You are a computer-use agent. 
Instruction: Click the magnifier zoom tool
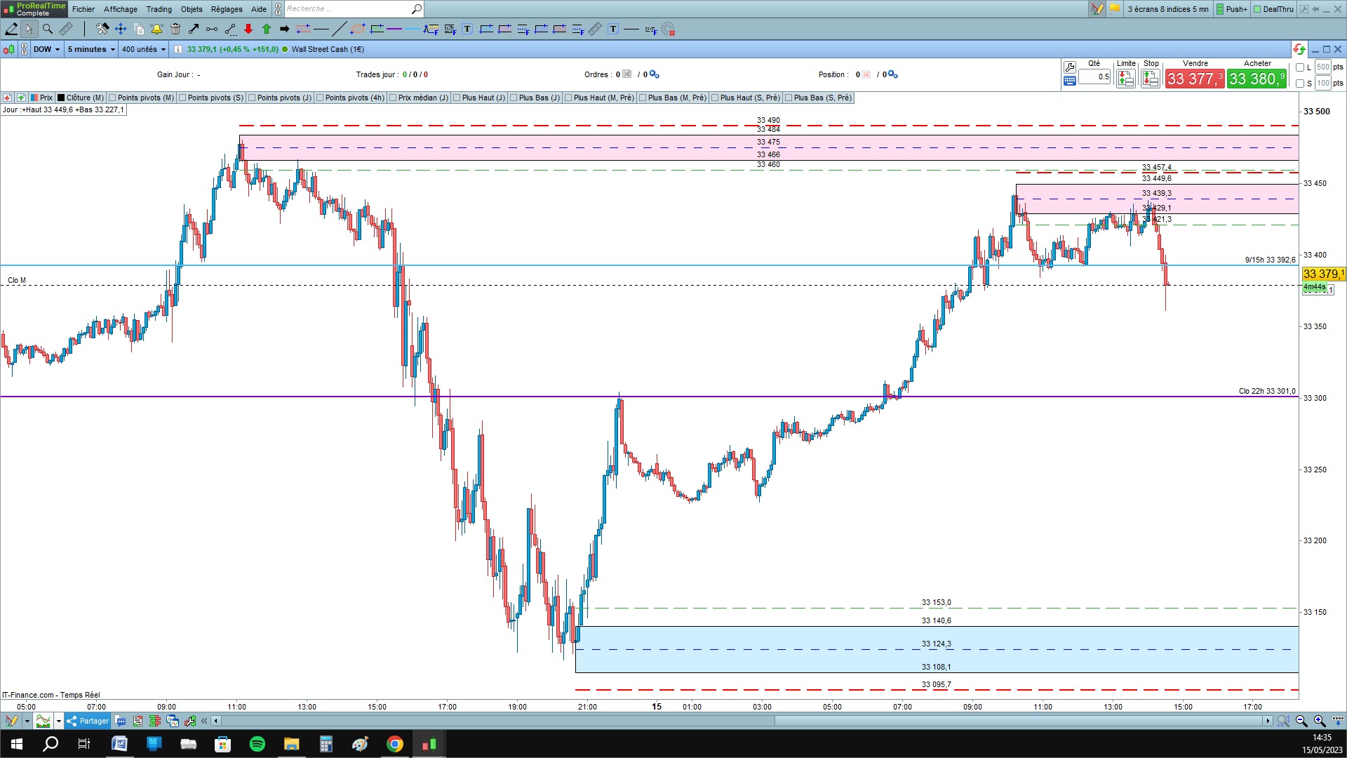pyautogui.click(x=47, y=29)
